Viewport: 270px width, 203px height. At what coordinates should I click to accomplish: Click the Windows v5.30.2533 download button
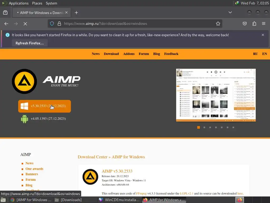pyautogui.click(x=44, y=106)
